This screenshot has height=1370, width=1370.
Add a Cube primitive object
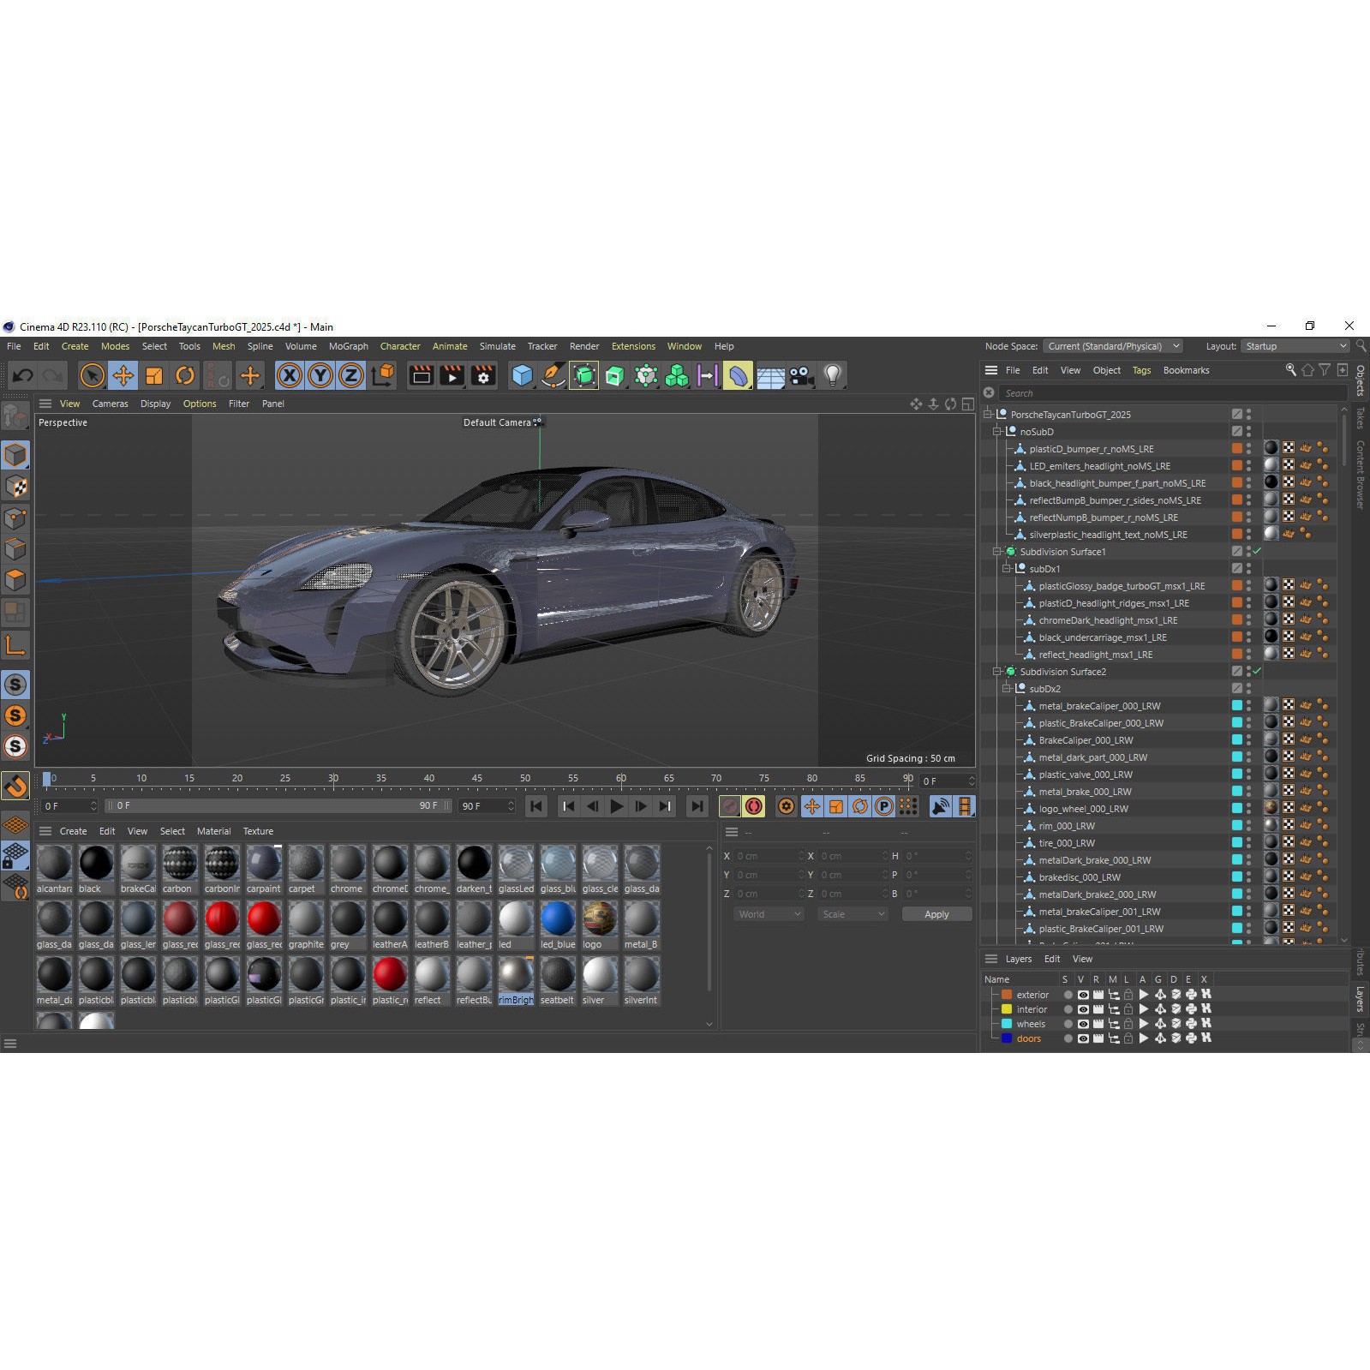click(522, 375)
